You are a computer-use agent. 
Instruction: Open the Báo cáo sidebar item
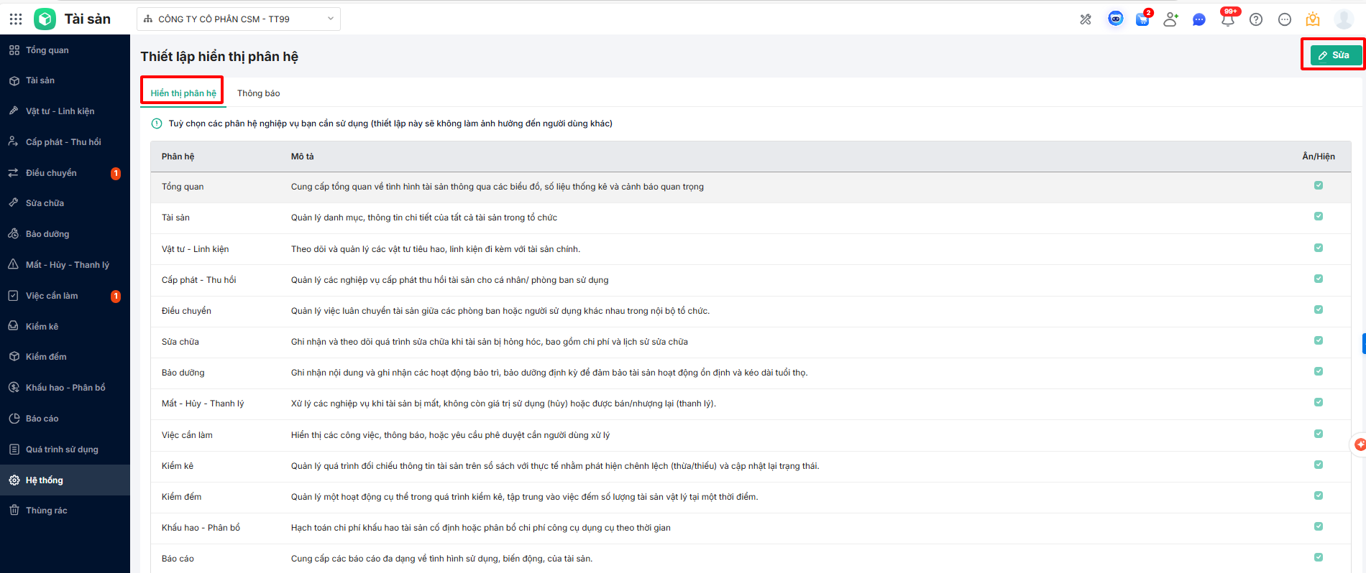tap(42, 419)
